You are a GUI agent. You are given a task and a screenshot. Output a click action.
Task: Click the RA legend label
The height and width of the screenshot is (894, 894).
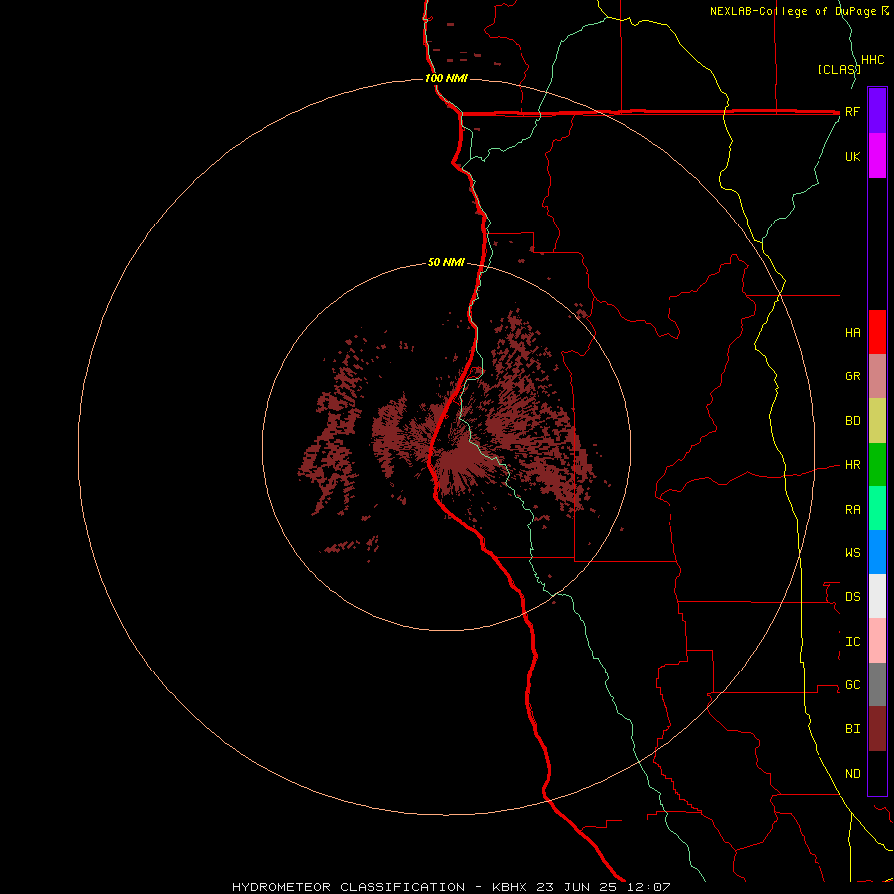(852, 510)
